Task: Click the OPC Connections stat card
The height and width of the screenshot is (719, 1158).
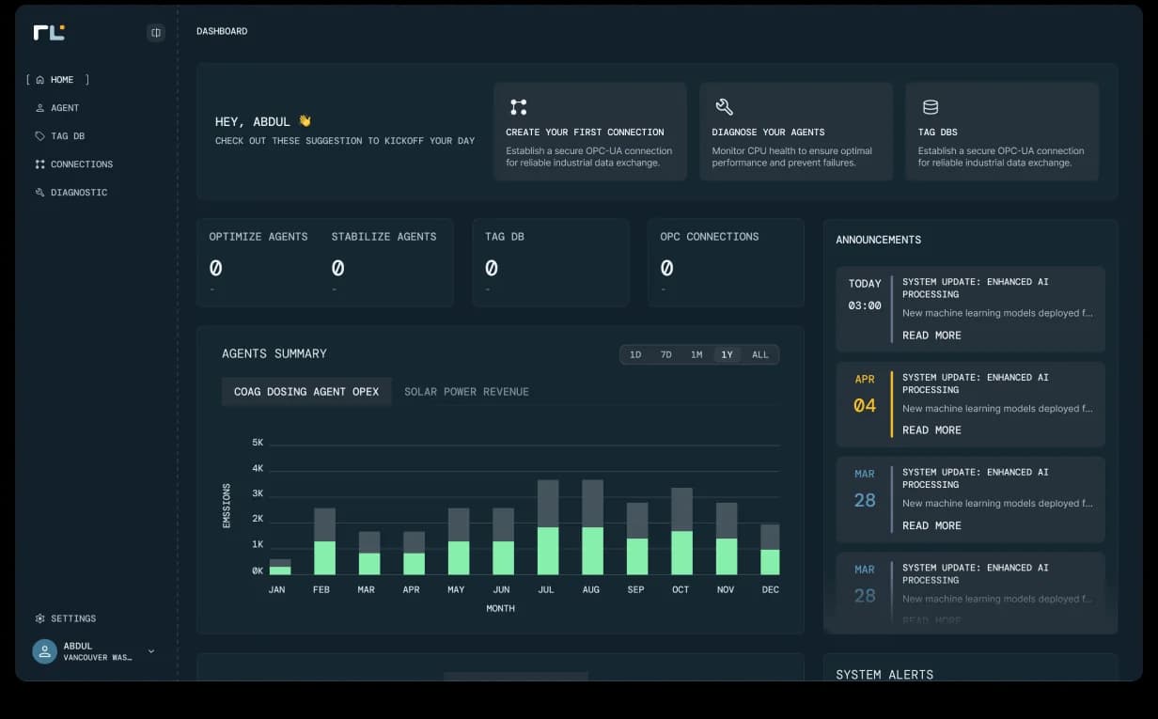Action: tap(726, 263)
